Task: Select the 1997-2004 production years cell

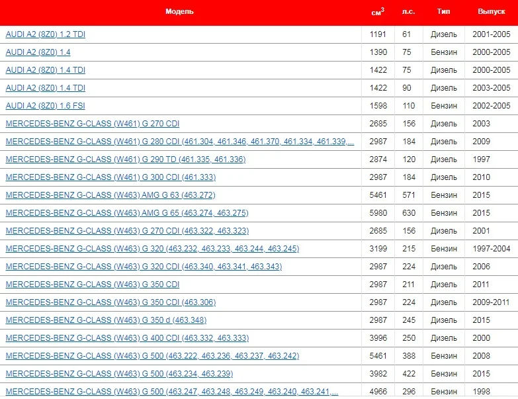Action: pos(492,248)
